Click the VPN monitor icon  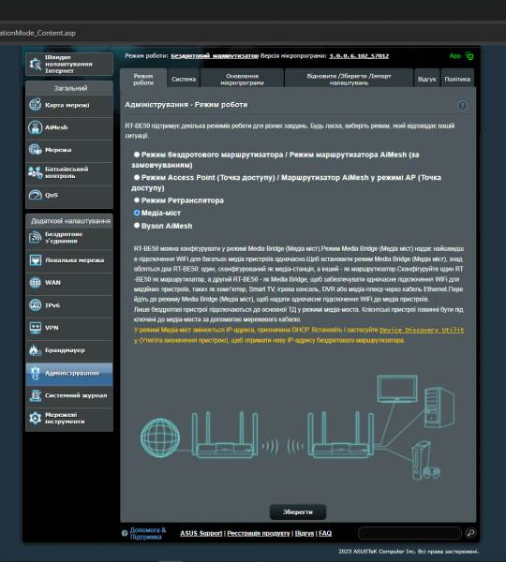36,328
